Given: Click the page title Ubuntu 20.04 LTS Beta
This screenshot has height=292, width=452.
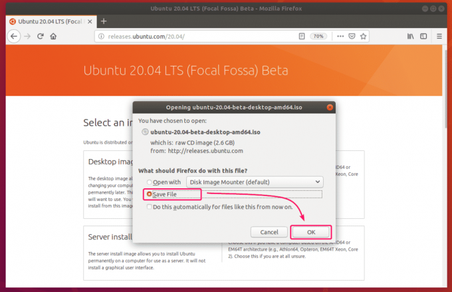Looking at the screenshot, I should [x=185, y=71].
